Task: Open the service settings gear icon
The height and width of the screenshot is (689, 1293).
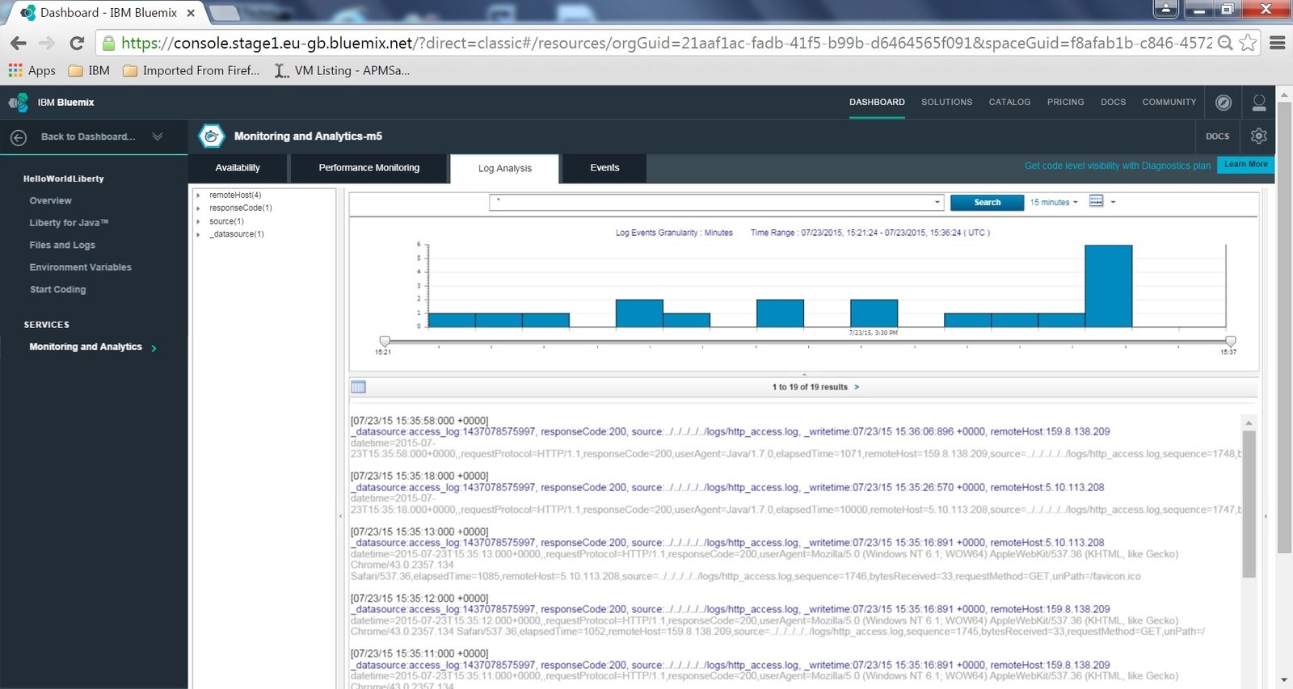Action: coord(1258,136)
